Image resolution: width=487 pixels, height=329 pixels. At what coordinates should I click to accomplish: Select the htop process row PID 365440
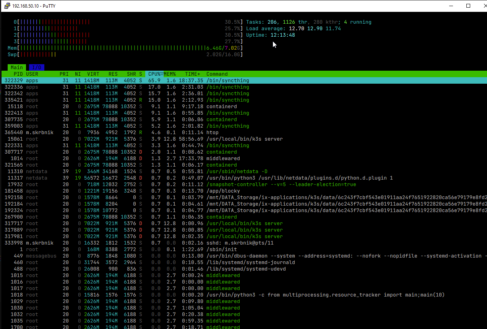coord(244,133)
